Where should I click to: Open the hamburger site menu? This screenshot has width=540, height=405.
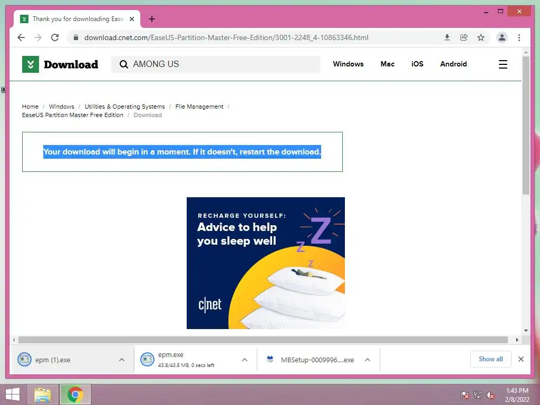[x=503, y=64]
